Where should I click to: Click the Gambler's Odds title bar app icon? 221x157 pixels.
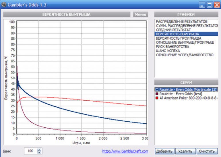pyautogui.click(x=4, y=5)
